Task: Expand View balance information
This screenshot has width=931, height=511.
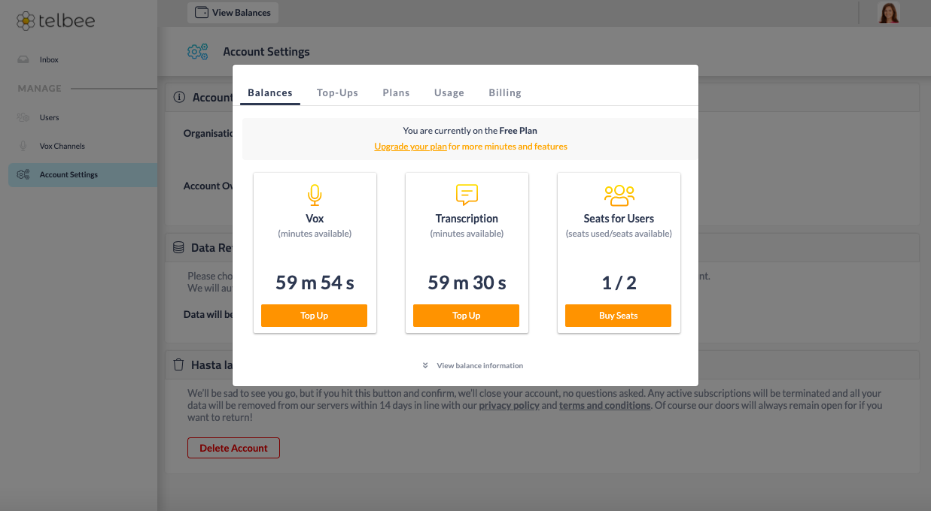Action: point(473,365)
